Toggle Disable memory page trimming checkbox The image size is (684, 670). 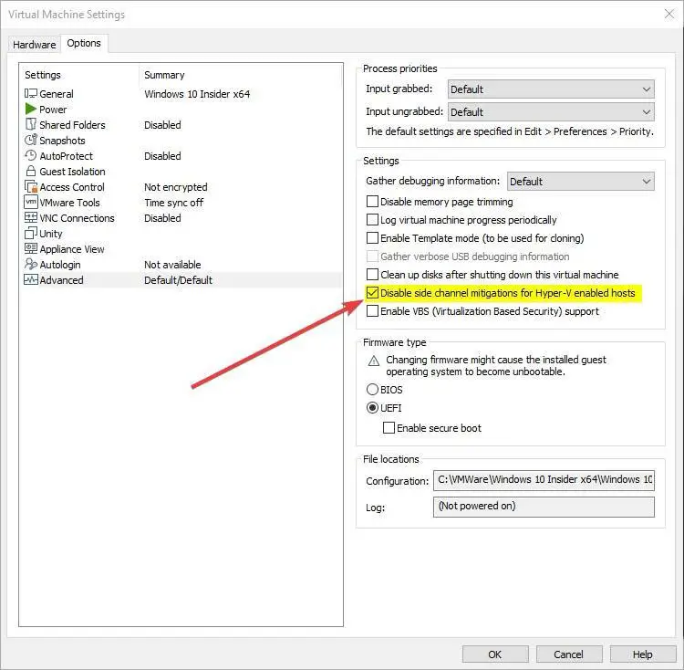point(372,201)
